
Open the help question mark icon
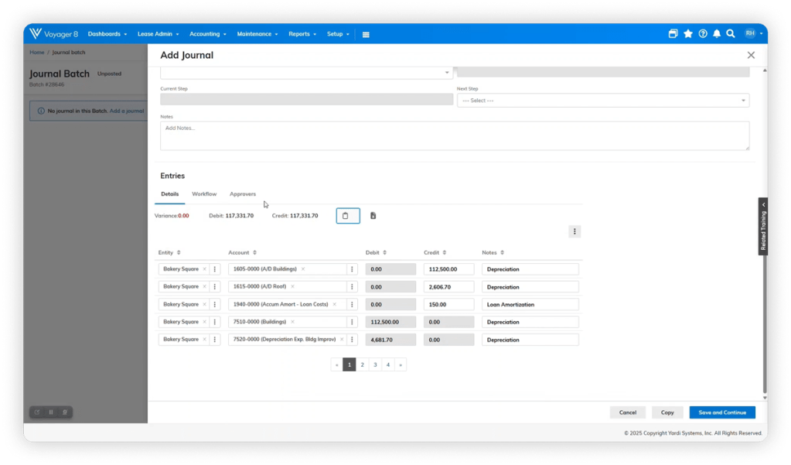tap(703, 34)
